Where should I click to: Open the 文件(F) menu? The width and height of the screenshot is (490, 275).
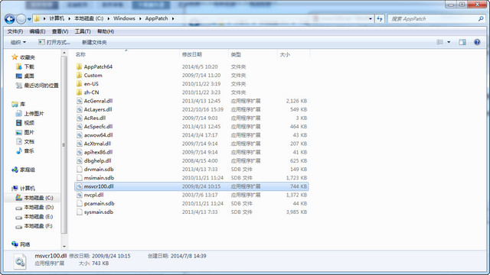pos(15,31)
